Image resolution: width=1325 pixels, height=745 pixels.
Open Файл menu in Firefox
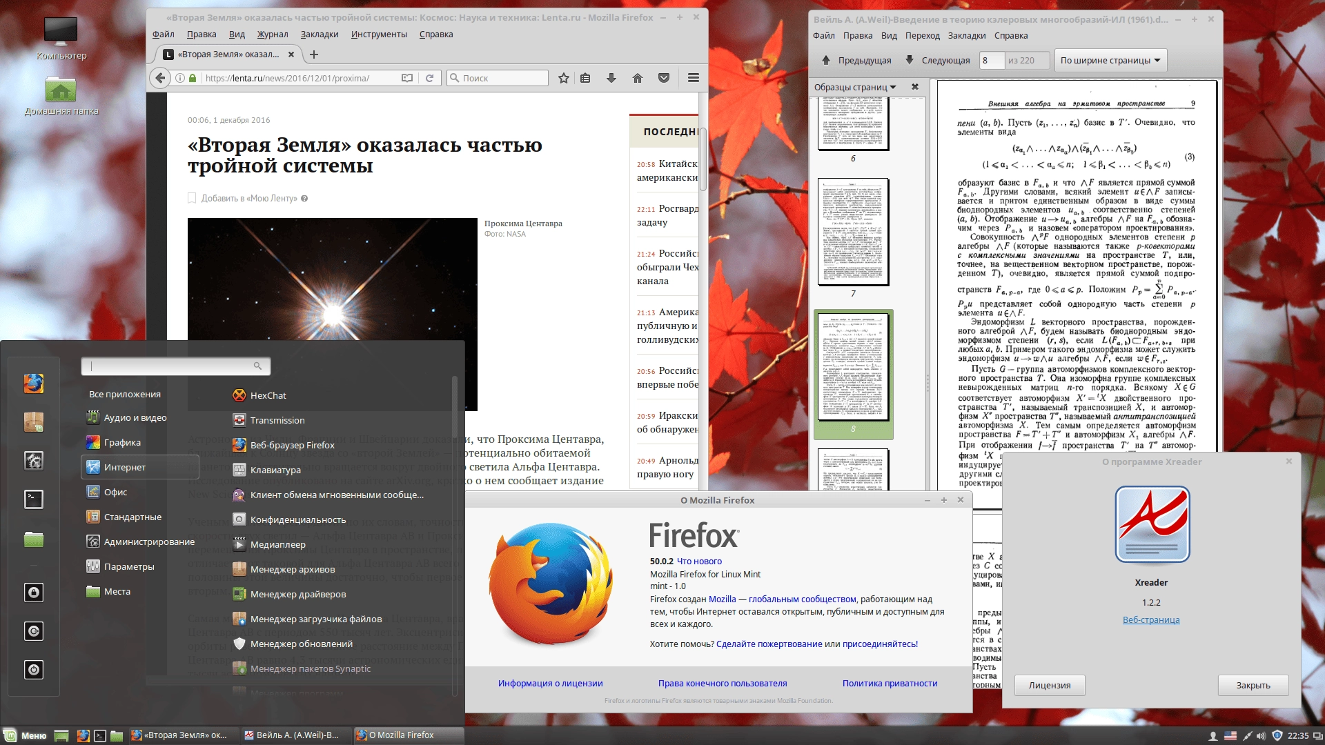click(164, 34)
